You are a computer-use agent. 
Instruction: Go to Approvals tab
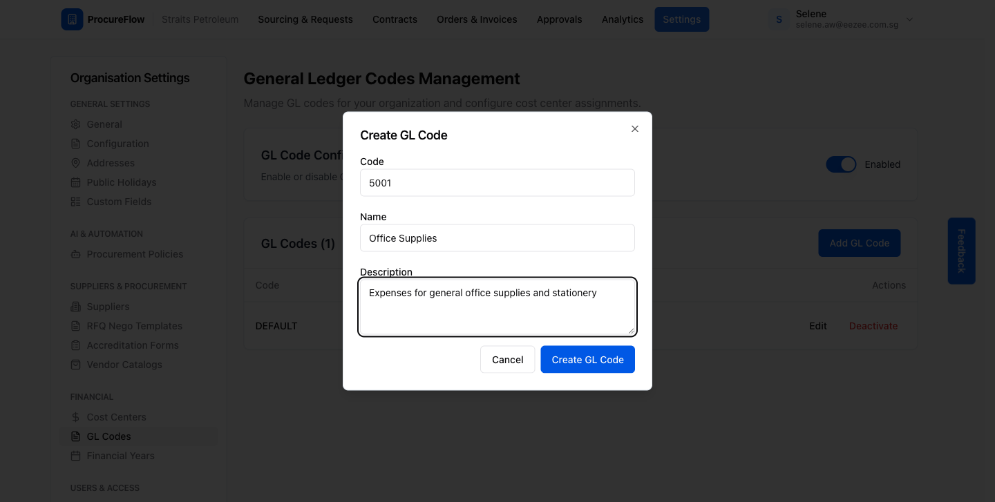coord(560,19)
